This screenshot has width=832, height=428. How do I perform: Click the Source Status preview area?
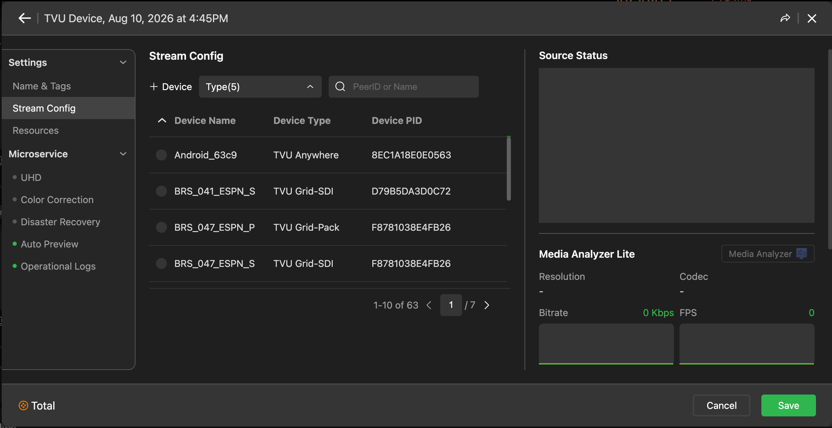(x=676, y=145)
